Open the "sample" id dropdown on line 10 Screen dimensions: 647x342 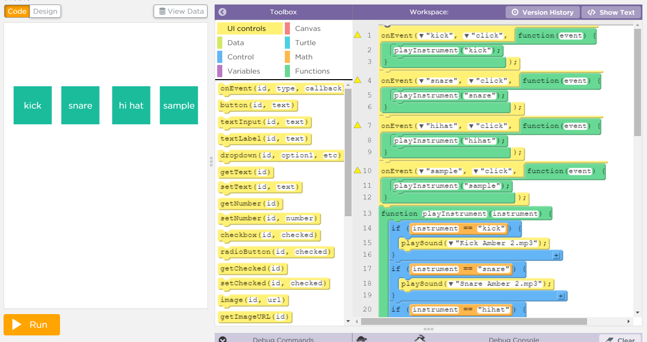coord(421,171)
